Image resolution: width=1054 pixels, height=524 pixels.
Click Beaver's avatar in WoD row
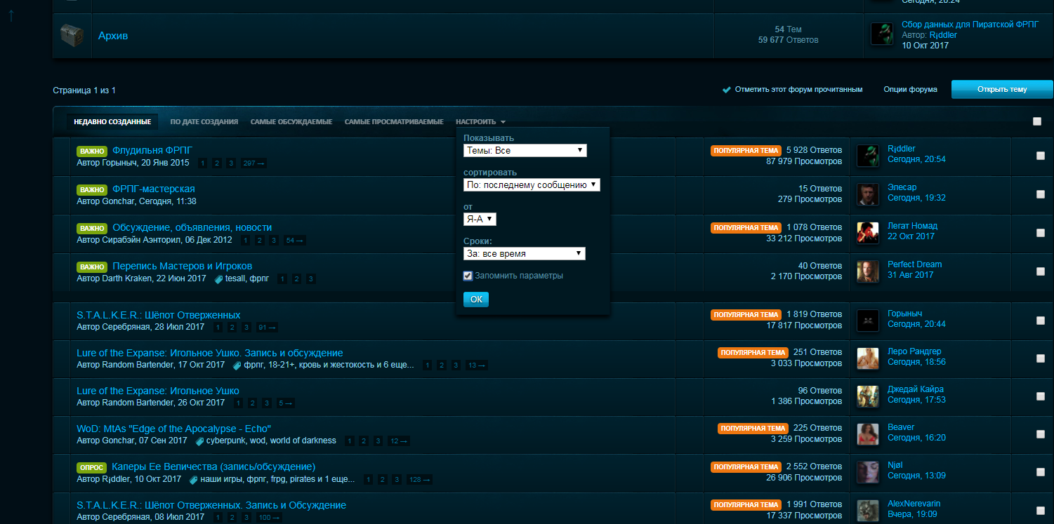click(x=868, y=434)
